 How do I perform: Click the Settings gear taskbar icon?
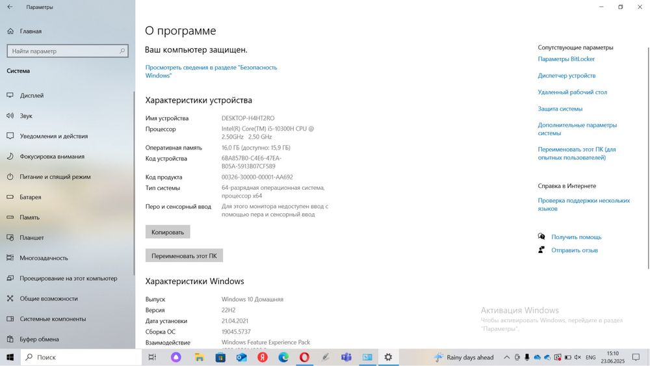[x=388, y=358]
